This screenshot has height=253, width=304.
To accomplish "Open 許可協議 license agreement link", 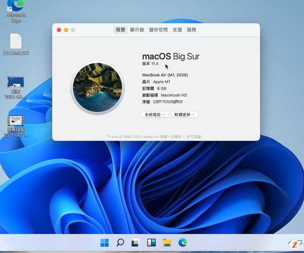I will [x=194, y=137].
